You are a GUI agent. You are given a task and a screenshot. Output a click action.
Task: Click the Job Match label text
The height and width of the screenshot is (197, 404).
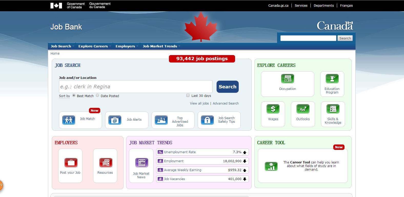[87, 119]
